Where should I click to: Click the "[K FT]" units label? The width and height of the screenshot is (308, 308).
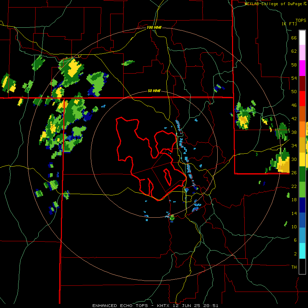(289, 24)
